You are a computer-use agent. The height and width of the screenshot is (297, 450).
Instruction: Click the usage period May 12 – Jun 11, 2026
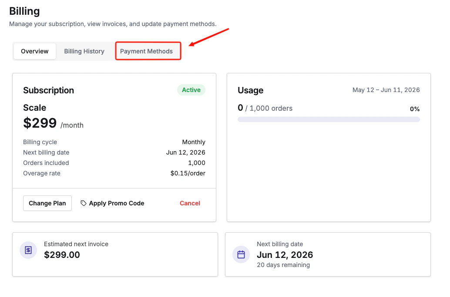[386, 90]
